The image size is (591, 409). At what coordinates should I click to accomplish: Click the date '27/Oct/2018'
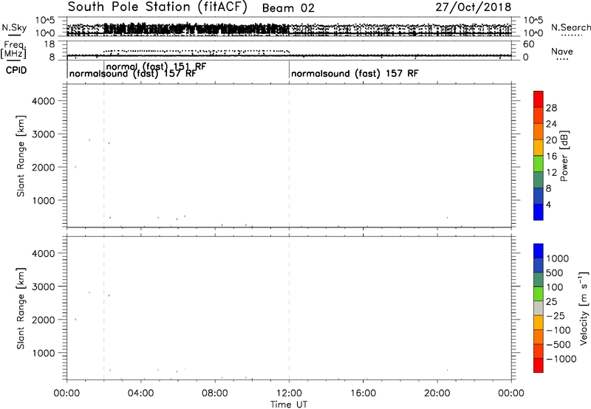474,7
